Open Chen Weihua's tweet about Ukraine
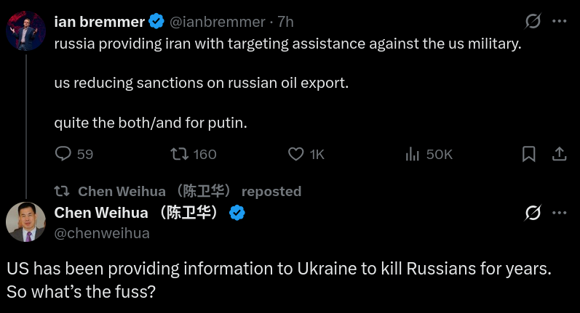Screen dimensions: 580x313 tap(279, 280)
